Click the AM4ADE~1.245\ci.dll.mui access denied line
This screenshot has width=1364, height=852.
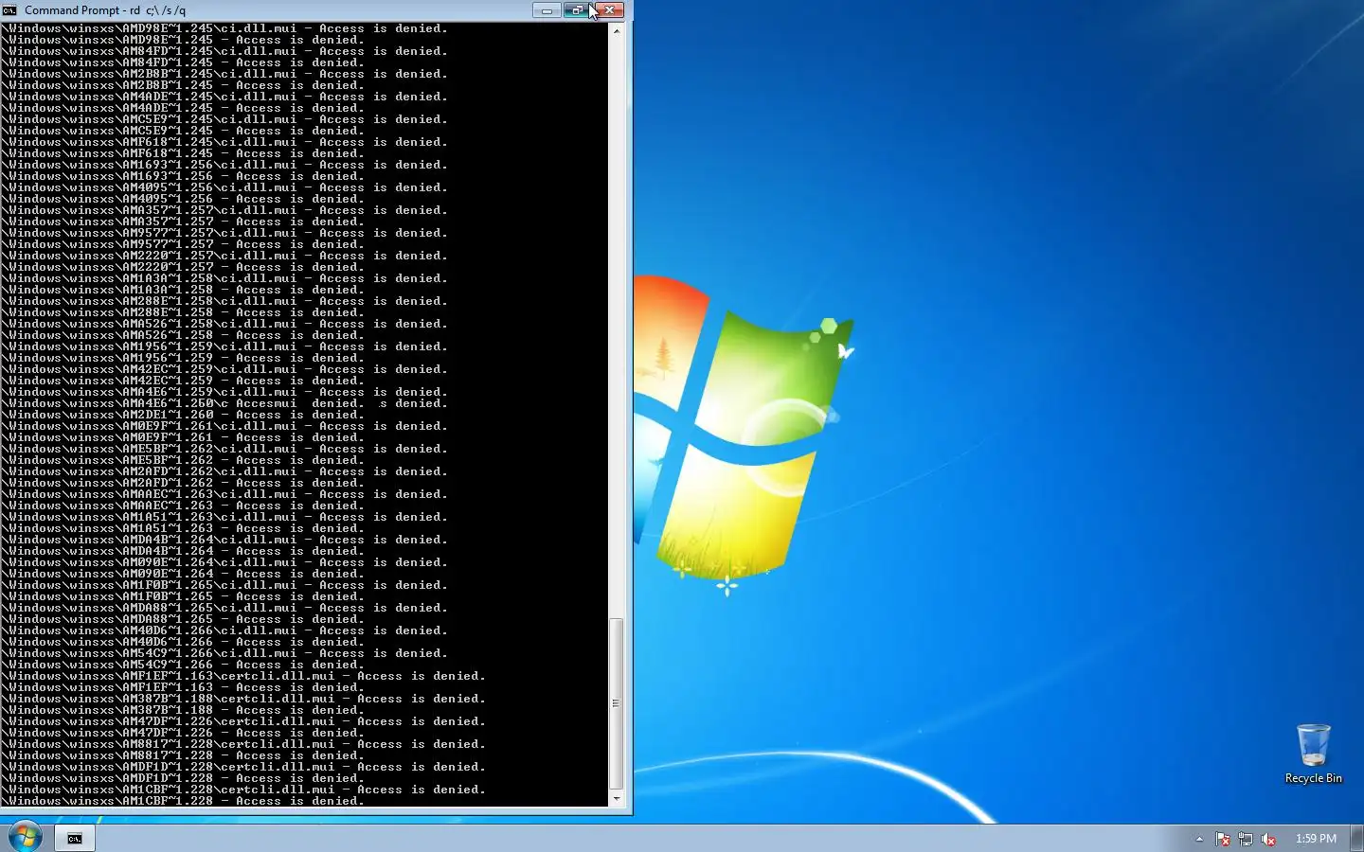[224, 97]
